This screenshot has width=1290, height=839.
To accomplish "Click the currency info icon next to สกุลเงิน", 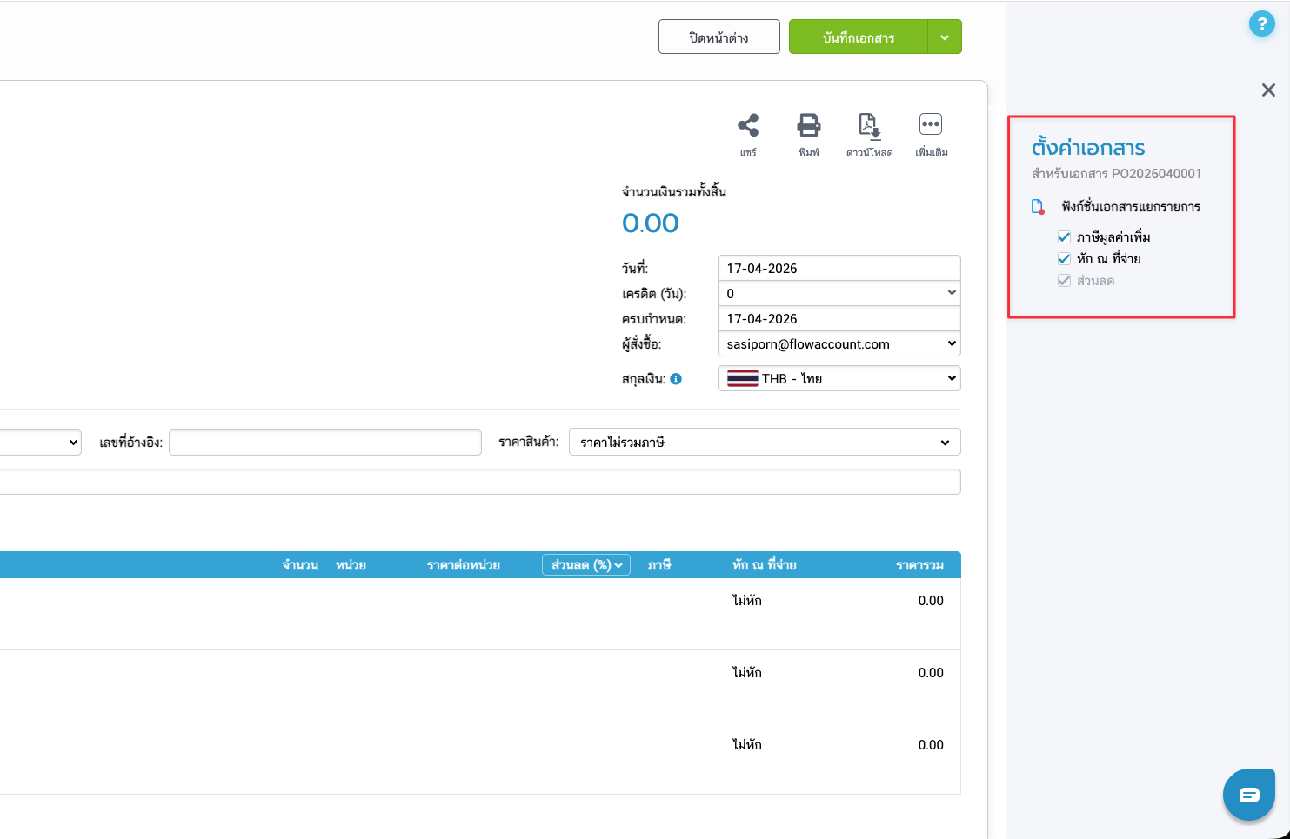I will click(x=676, y=379).
